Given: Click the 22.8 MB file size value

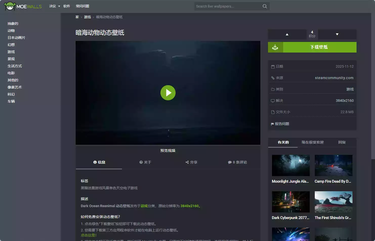Looking at the screenshot, I should tap(347, 112).
